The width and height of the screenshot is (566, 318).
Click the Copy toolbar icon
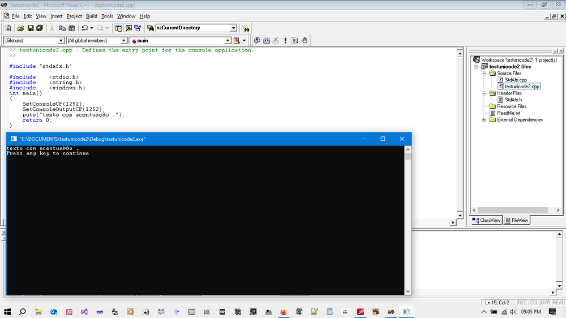pos(62,28)
